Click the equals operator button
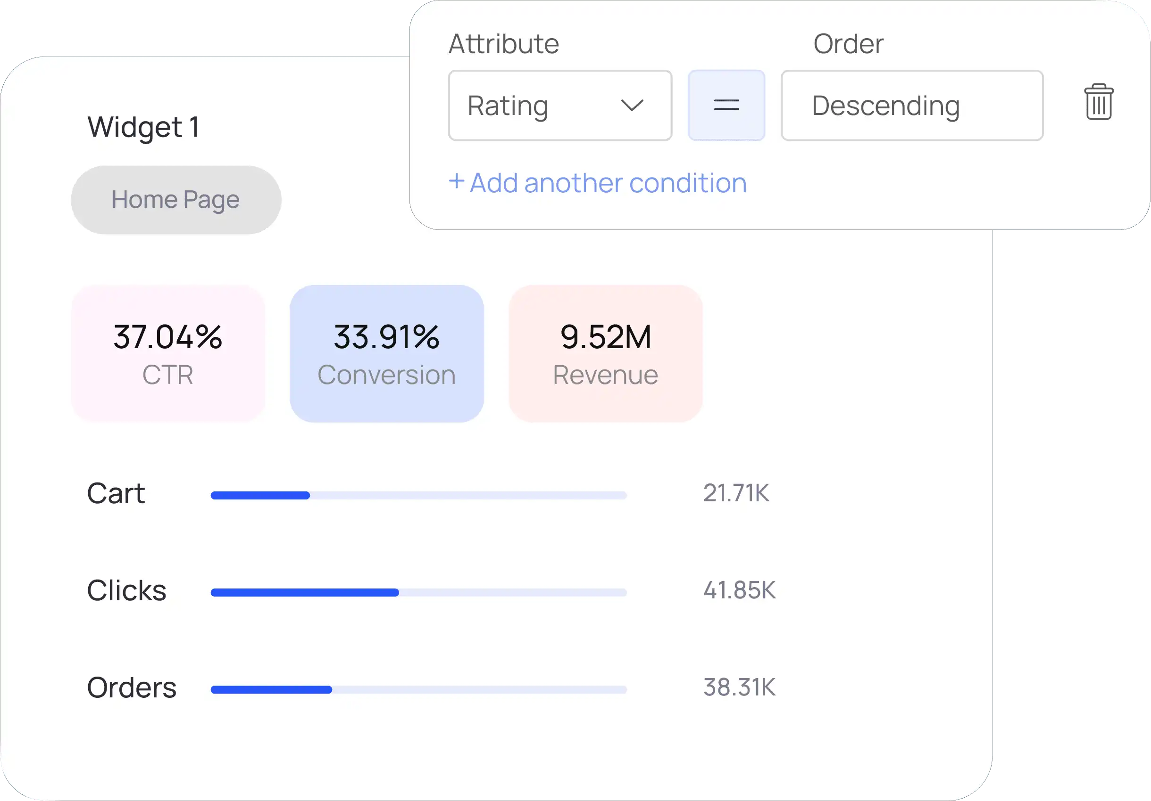 pos(726,105)
